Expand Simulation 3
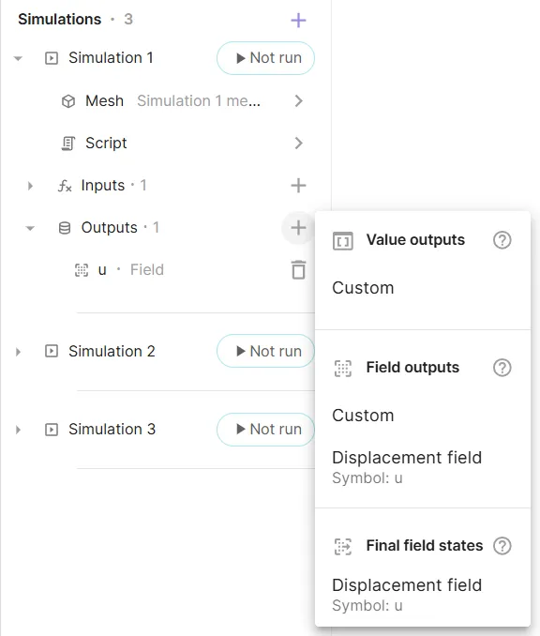The width and height of the screenshot is (540, 636). [x=18, y=430]
